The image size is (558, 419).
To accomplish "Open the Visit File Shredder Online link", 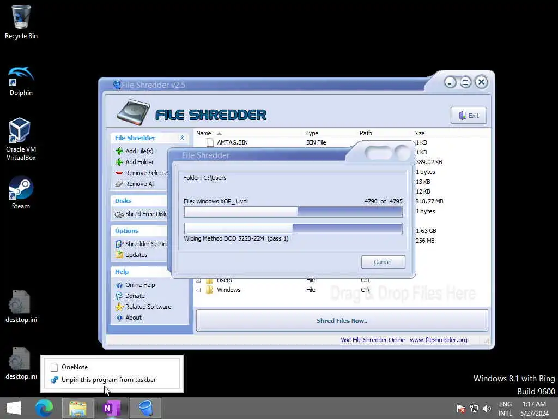I will (373, 340).
